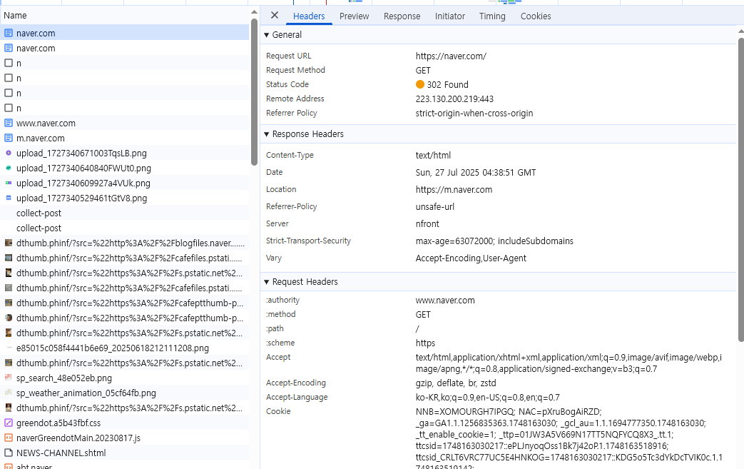
Task: Switch to the Preview tab
Action: tap(354, 16)
